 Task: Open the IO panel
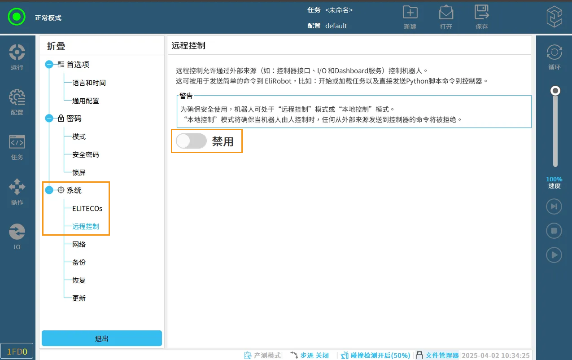(17, 236)
